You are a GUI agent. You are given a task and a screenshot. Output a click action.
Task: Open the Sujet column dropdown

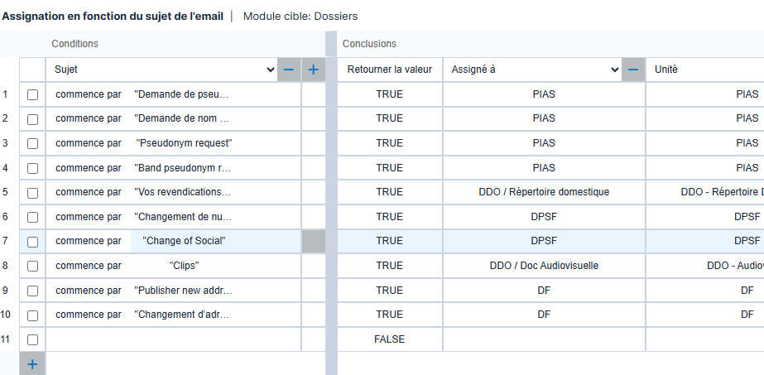click(270, 70)
